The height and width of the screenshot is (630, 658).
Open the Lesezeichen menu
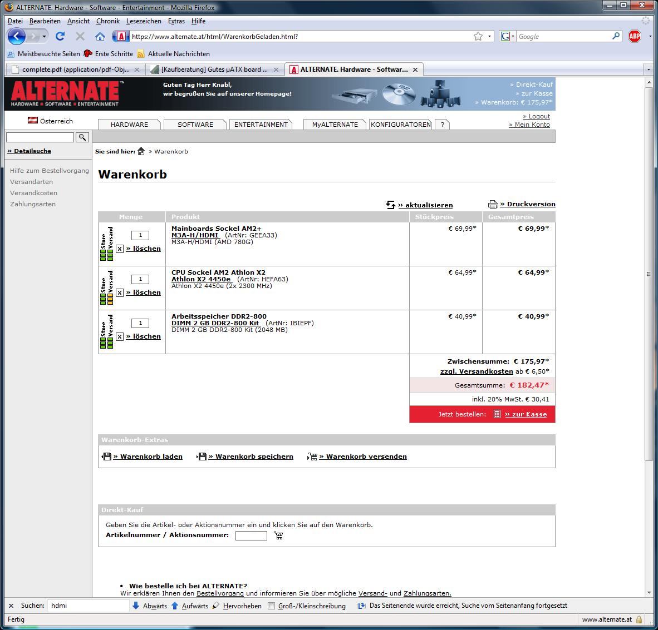pos(144,21)
